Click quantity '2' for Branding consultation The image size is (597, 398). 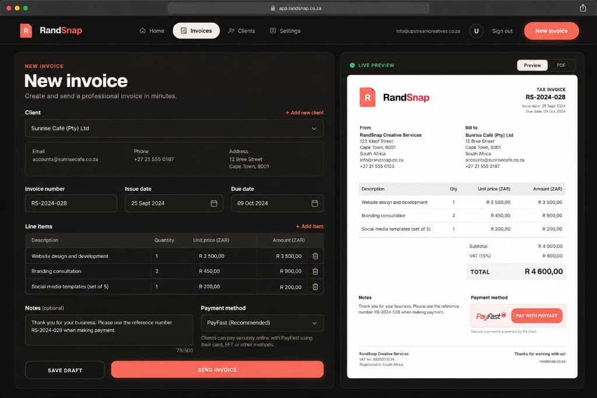click(x=157, y=271)
